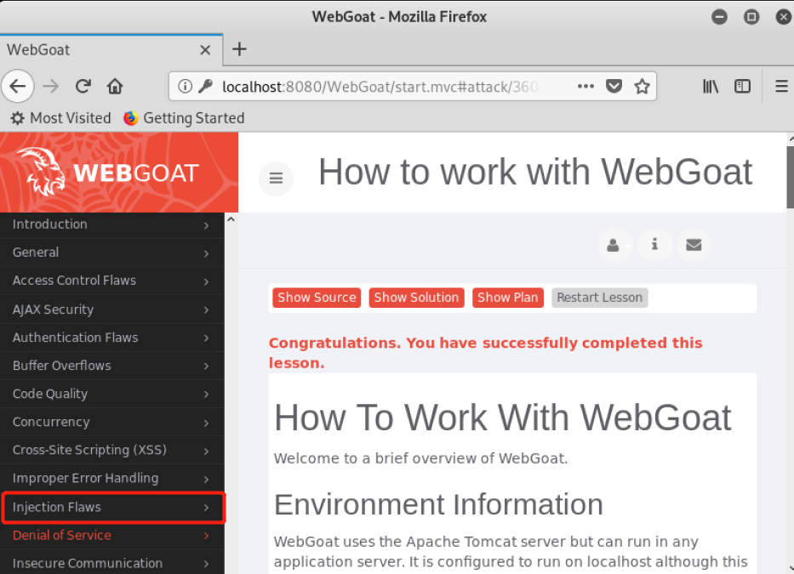
Task: Click the page vertical scrollbar thumb
Action: point(790,177)
